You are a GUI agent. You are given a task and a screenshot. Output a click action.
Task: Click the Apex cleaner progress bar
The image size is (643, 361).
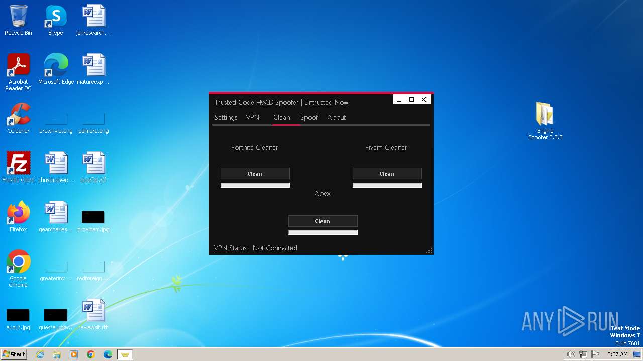point(323,232)
